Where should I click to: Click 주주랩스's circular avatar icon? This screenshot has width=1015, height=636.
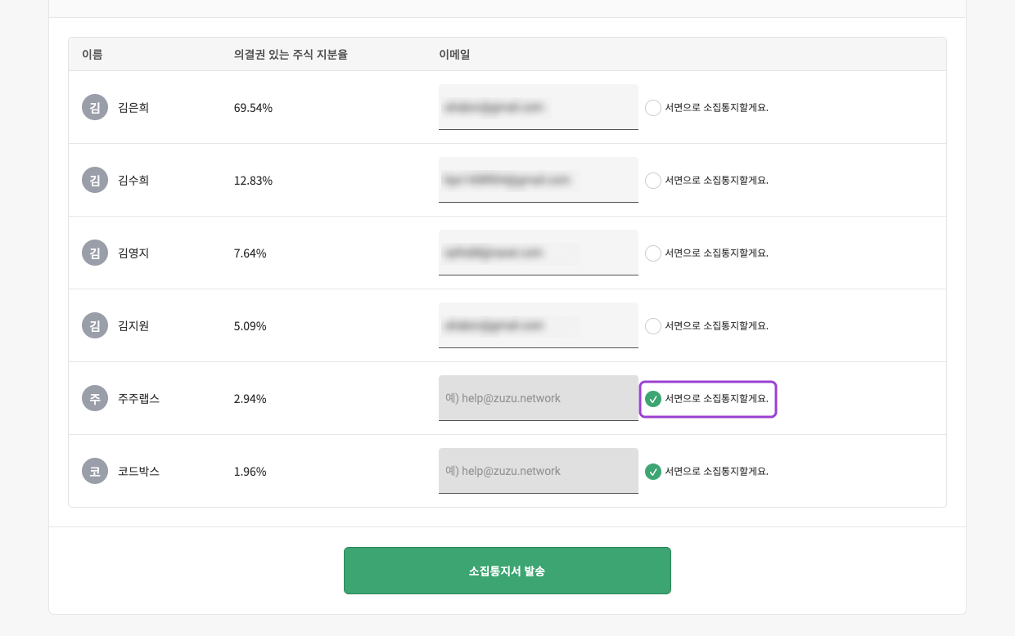tap(94, 398)
